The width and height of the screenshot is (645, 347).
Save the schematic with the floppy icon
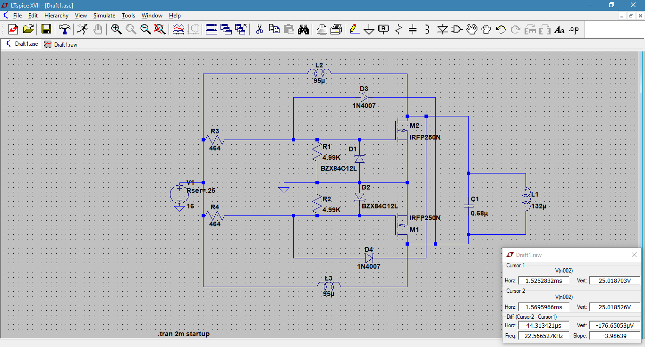click(46, 29)
